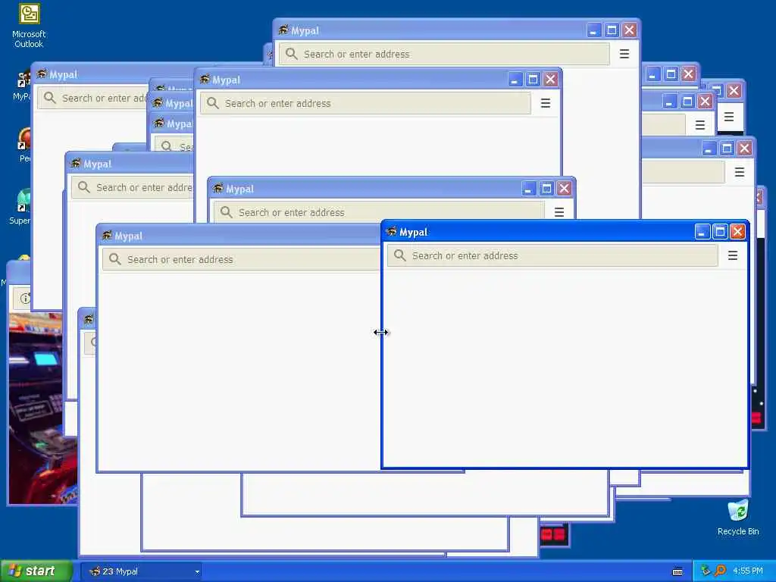Click address bar in active Mypal window
Viewport: 776px width, 582px height.
pyautogui.click(x=552, y=255)
